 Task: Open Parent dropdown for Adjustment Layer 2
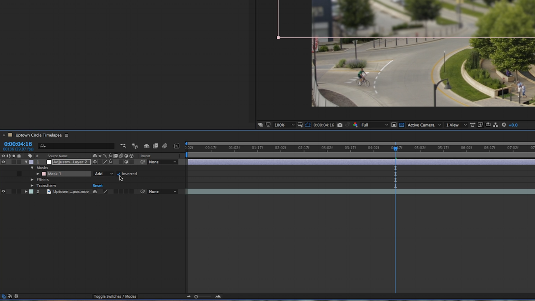pyautogui.click(x=163, y=162)
